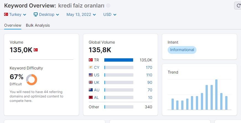Open the Turkey country dropdown
This screenshot has height=123, width=241.
(x=15, y=14)
